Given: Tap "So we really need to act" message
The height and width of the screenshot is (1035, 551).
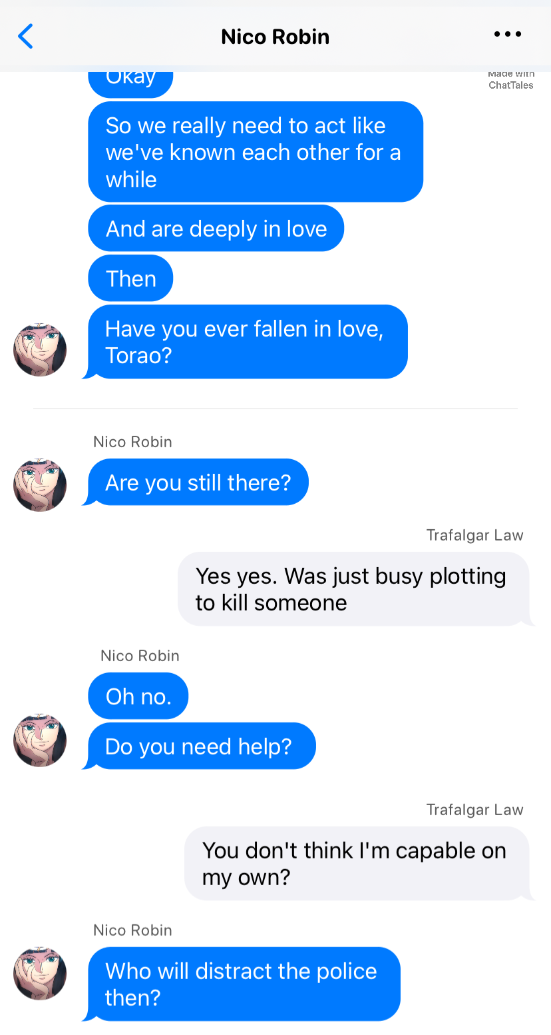Looking at the screenshot, I should coord(255,152).
